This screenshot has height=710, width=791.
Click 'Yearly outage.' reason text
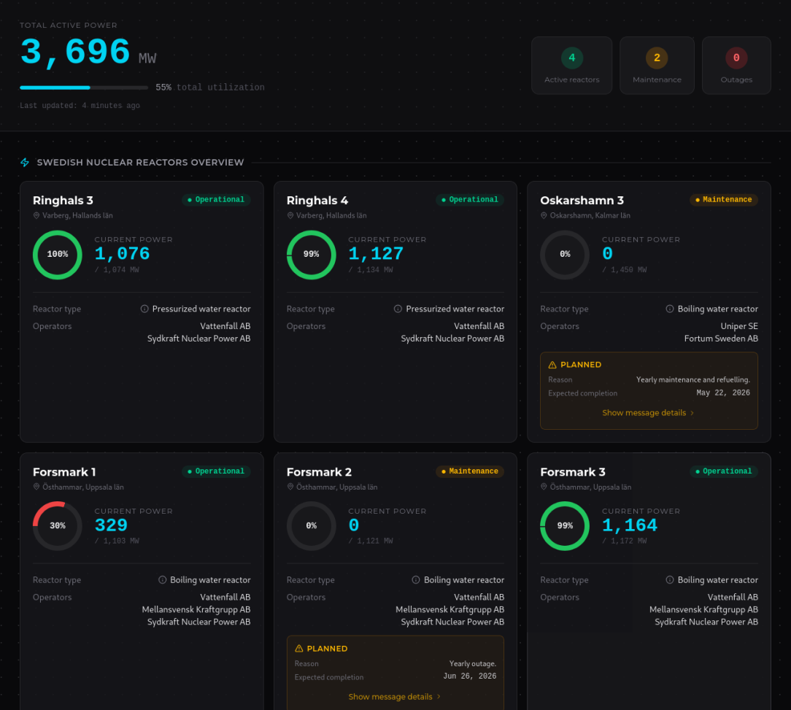tap(473, 663)
